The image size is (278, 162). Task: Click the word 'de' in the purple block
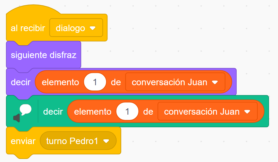(116, 82)
